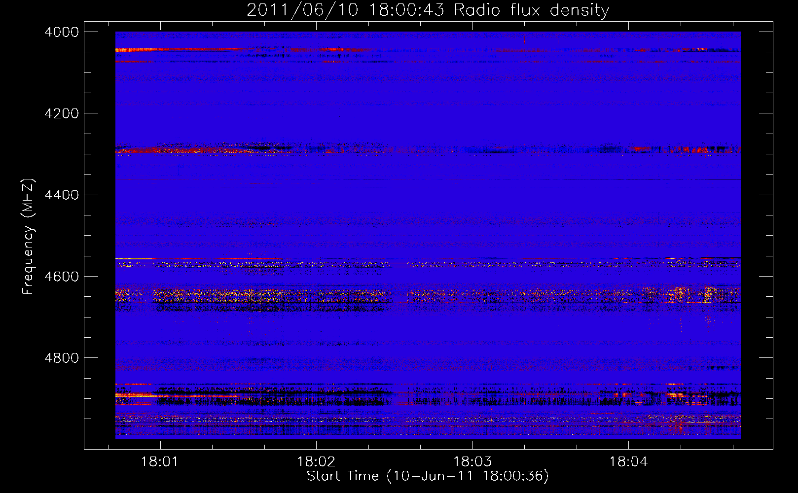Click the 4800 frequency axis label

pos(62,358)
